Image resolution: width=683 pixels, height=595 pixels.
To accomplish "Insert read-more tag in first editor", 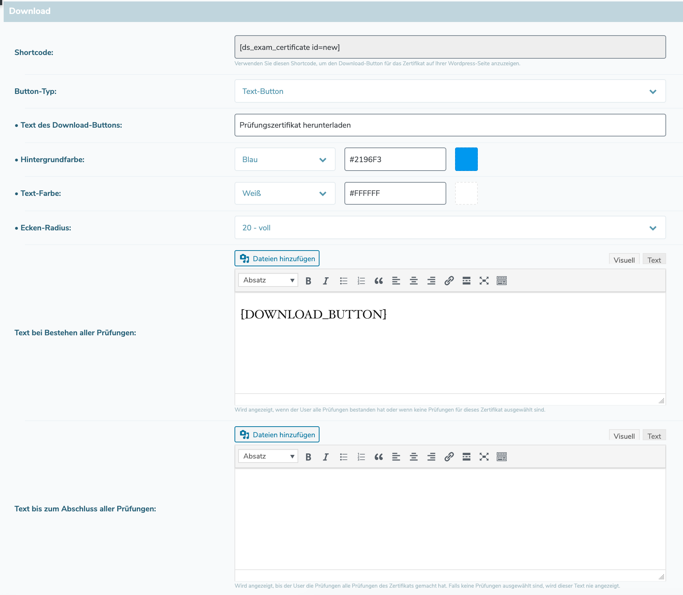I will pyautogui.click(x=466, y=281).
